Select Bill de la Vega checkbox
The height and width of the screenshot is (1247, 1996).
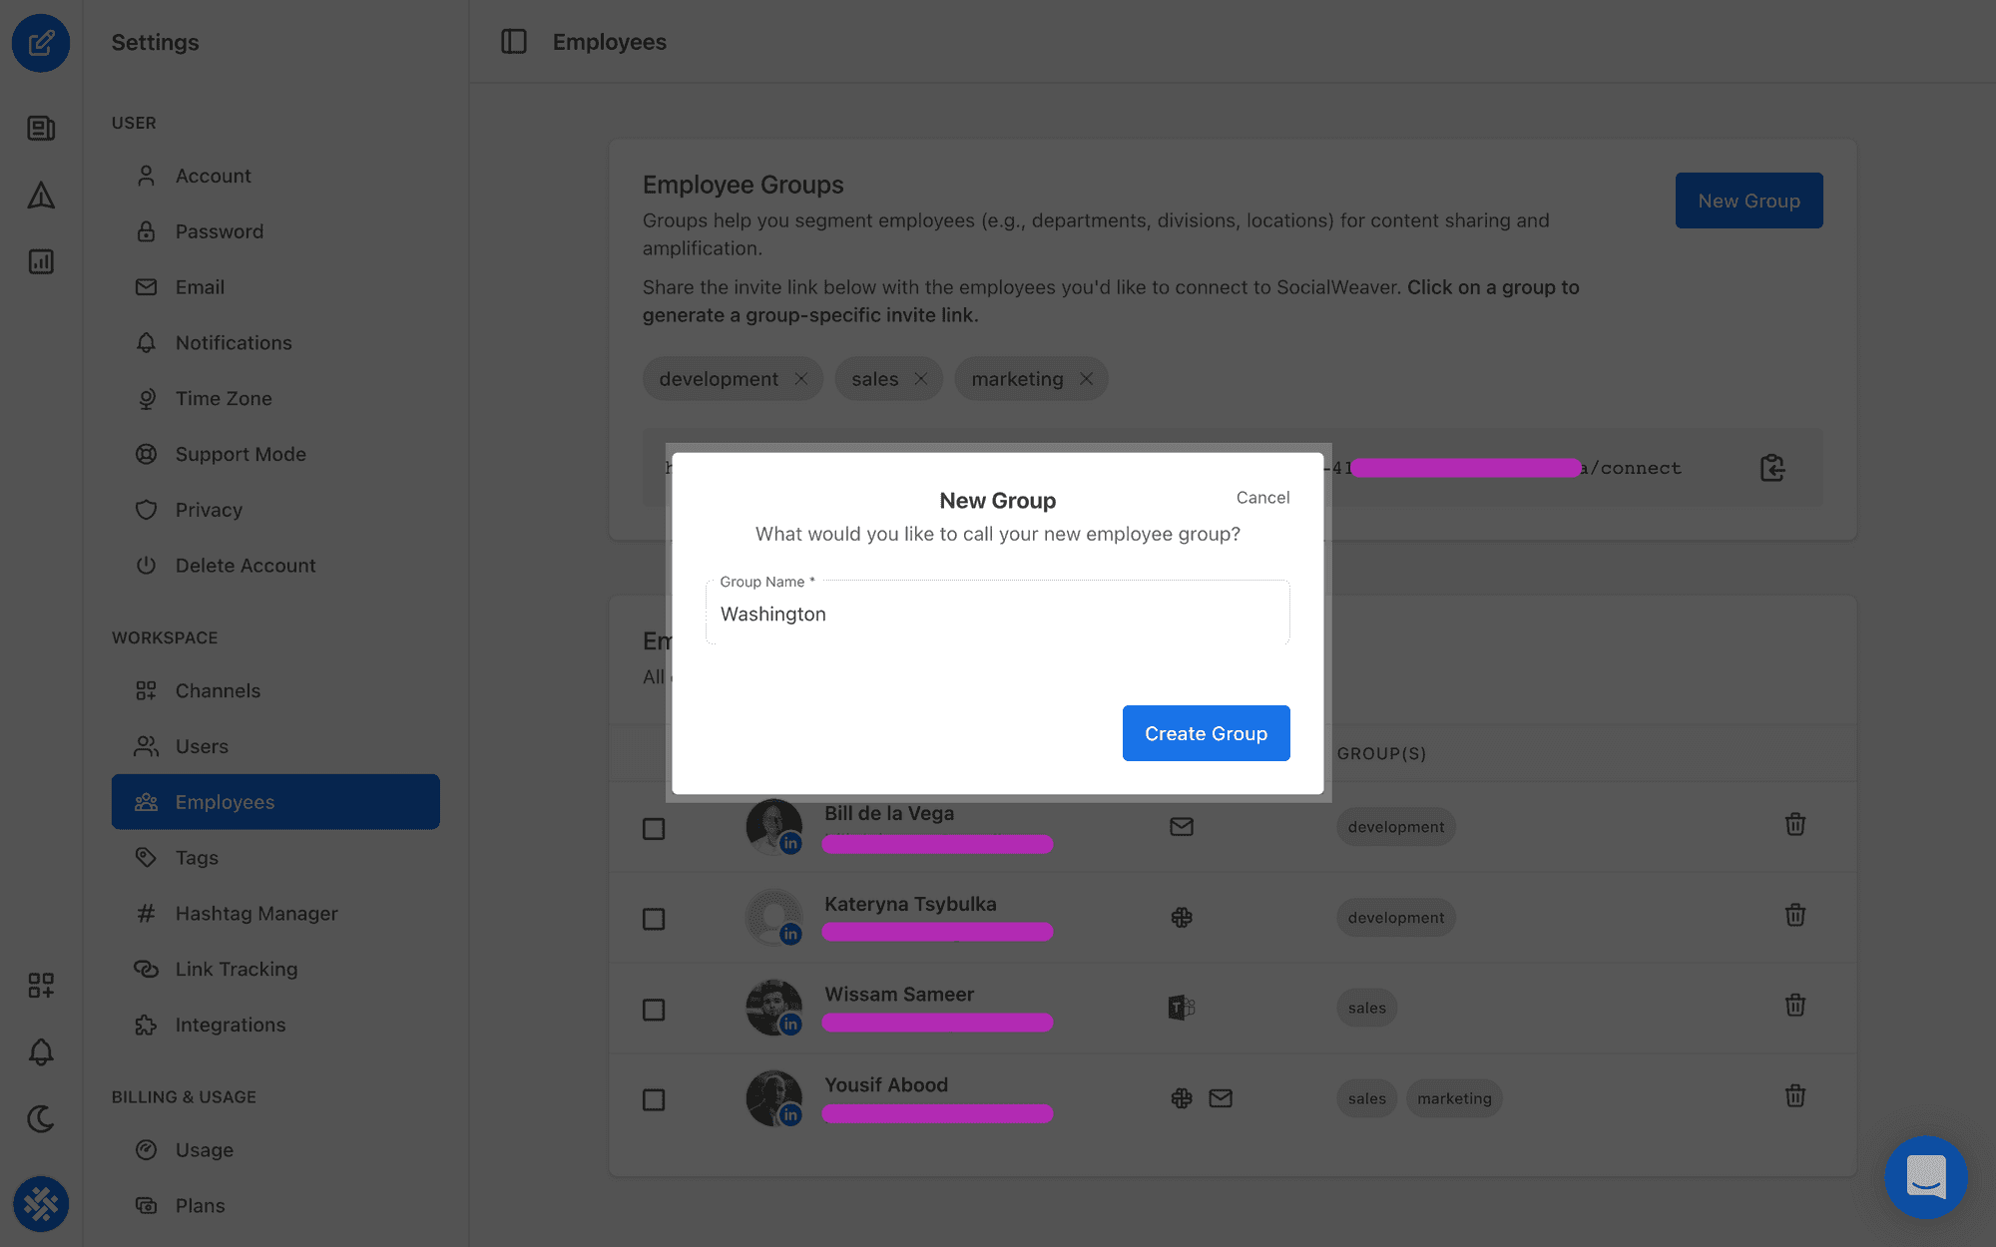coord(654,829)
